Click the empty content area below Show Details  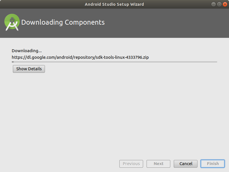[x=114, y=114]
